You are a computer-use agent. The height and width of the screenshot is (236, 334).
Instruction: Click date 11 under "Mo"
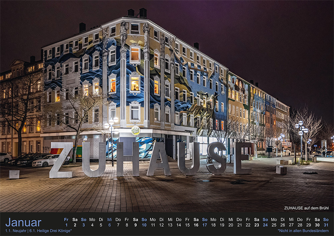click(x=153, y=225)
